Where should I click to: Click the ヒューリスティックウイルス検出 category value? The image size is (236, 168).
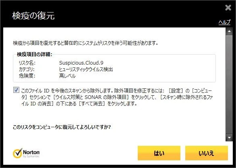pos(86,69)
